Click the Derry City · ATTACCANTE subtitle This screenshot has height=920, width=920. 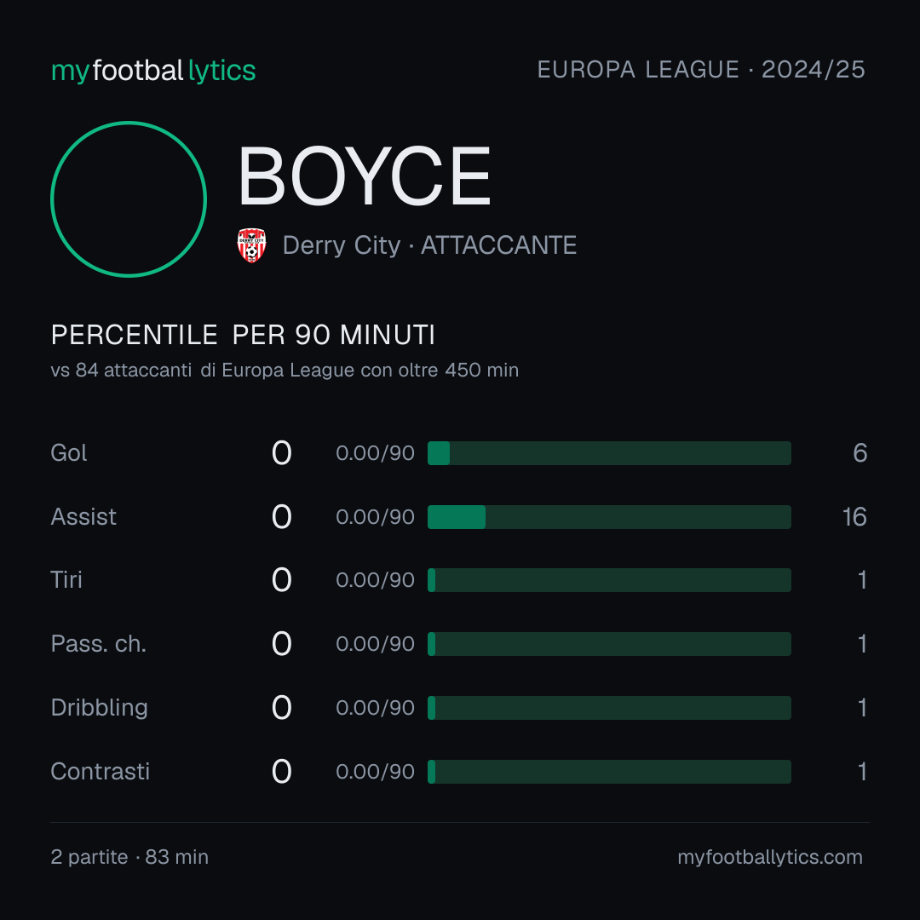click(x=429, y=245)
